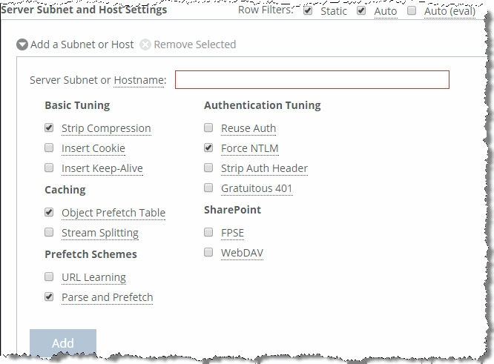Click the Add button
The height and width of the screenshot is (364, 494).
63,343
